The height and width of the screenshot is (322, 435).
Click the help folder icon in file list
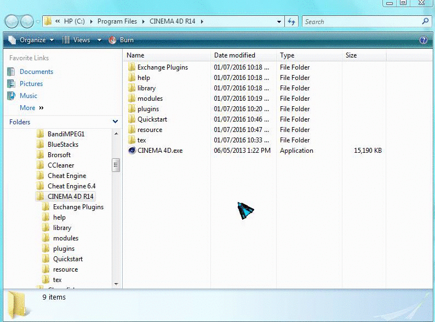pyautogui.click(x=132, y=78)
